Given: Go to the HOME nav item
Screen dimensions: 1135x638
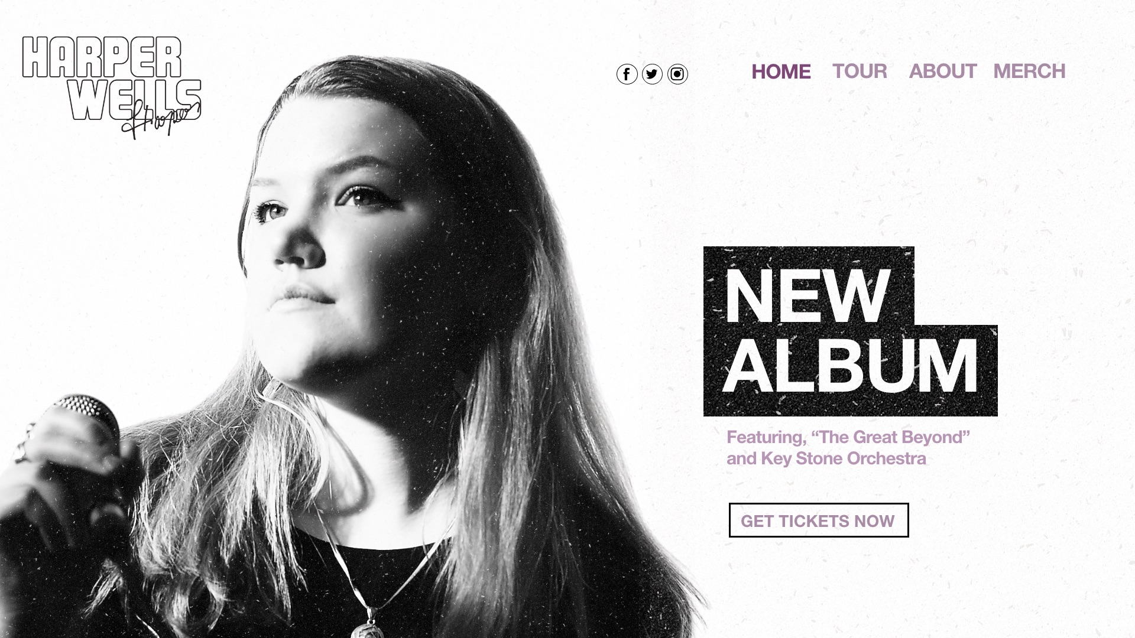Looking at the screenshot, I should [781, 71].
